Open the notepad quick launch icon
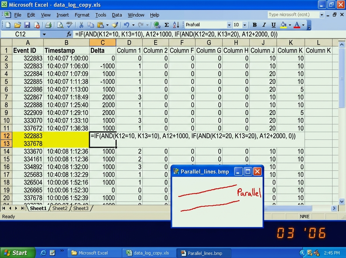346x258 pixels. [52, 253]
